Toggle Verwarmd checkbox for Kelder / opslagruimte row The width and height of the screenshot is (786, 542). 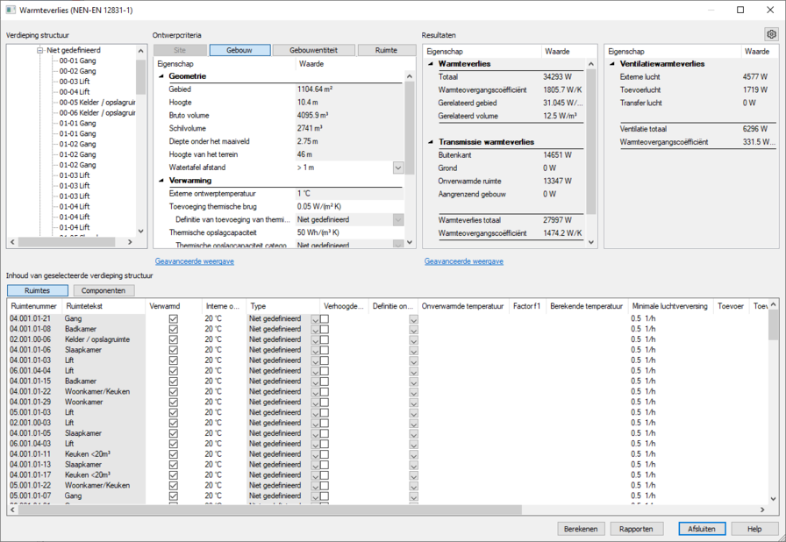[173, 339]
